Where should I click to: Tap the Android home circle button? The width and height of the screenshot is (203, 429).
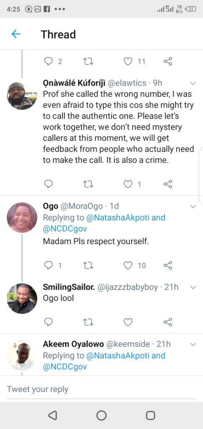101,415
